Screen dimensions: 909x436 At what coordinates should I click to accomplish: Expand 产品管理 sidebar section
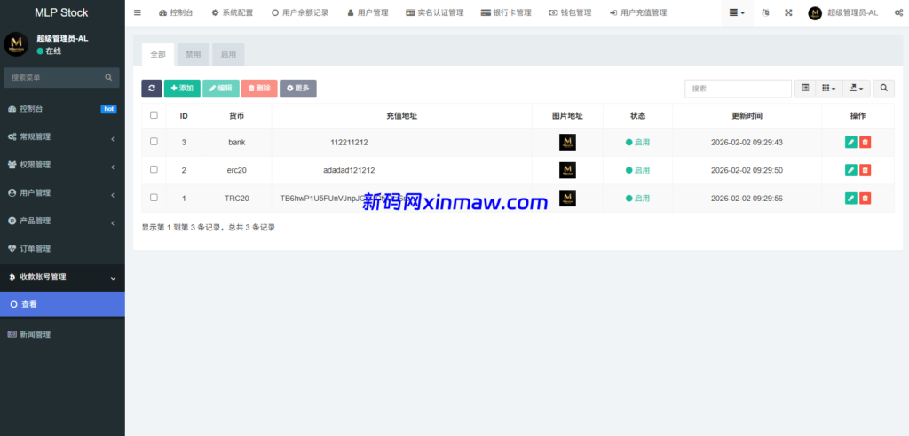(x=62, y=221)
